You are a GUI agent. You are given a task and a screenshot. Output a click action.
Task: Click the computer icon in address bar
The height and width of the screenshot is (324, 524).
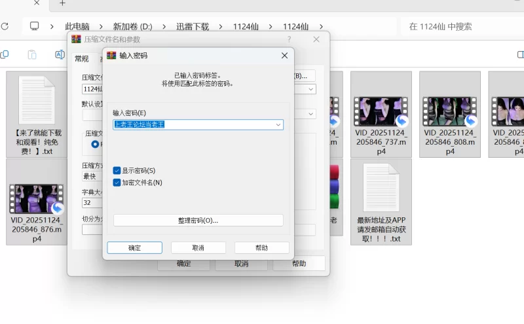(x=35, y=26)
